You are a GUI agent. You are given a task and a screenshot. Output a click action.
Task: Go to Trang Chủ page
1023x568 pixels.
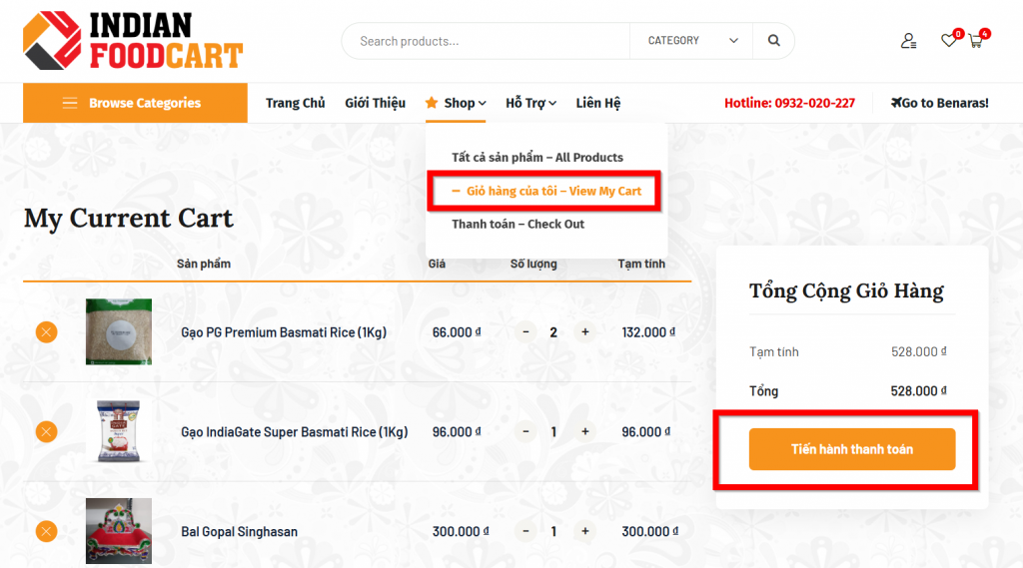[x=295, y=103]
